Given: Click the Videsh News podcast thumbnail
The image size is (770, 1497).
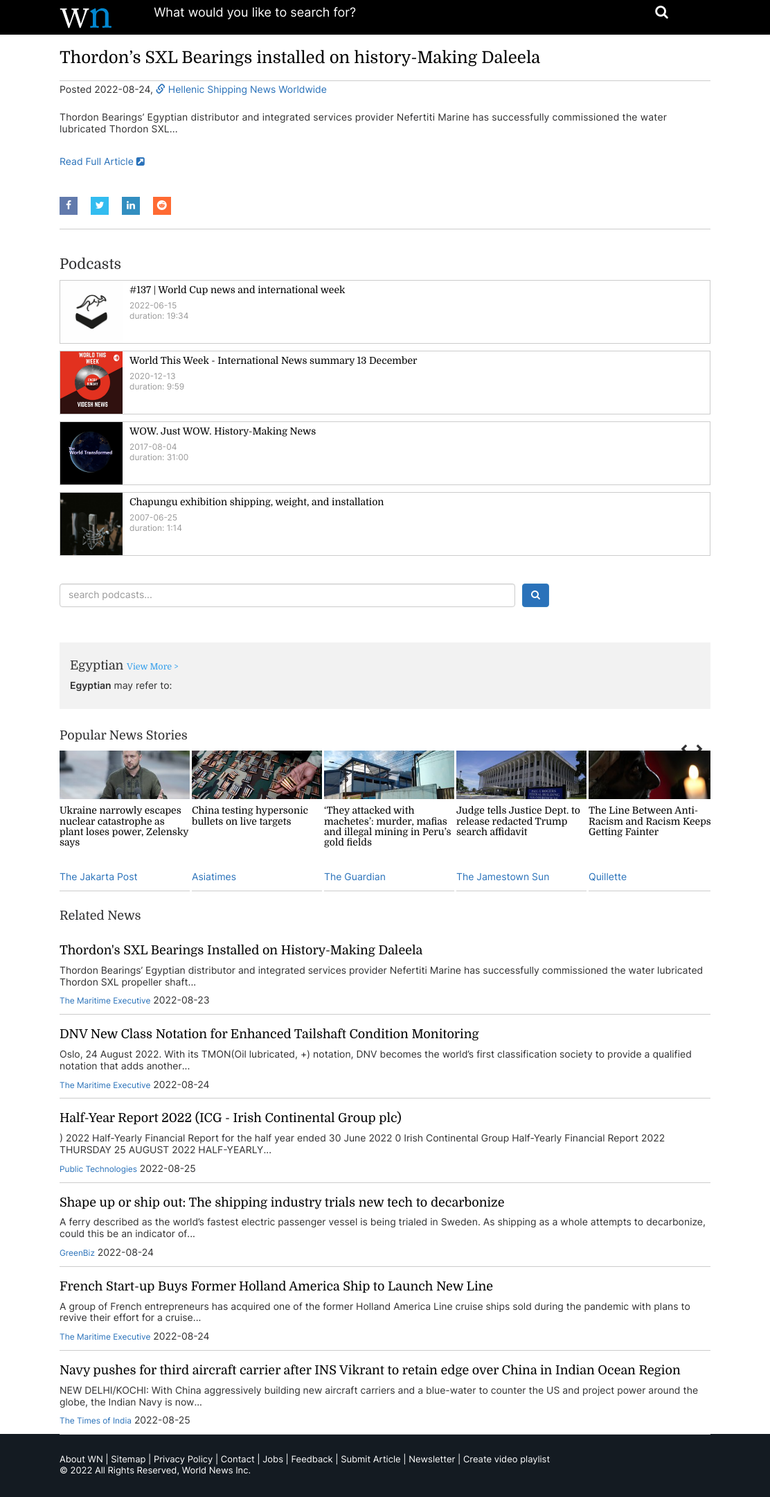Looking at the screenshot, I should click(91, 383).
